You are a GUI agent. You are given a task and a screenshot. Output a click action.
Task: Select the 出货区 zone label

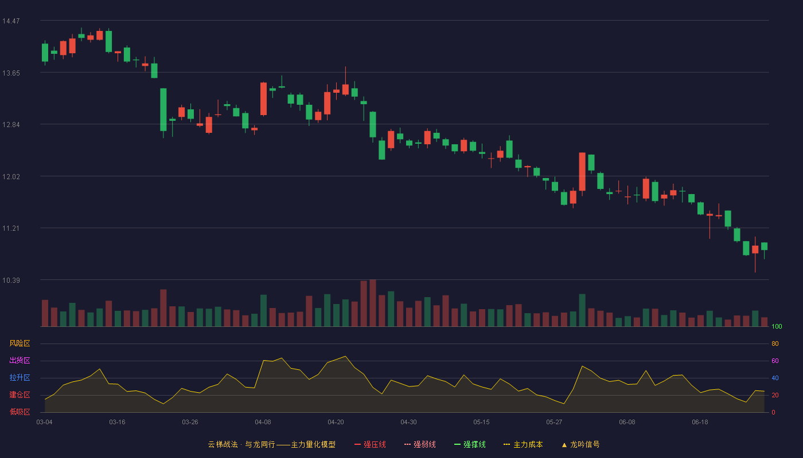point(20,361)
